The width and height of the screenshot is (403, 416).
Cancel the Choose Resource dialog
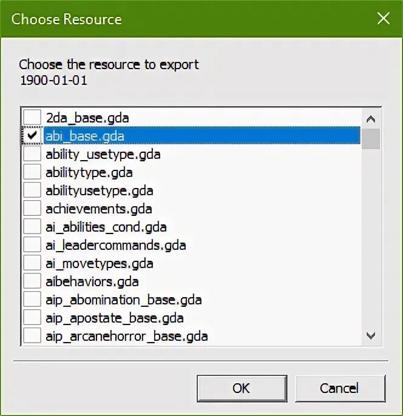340,388
